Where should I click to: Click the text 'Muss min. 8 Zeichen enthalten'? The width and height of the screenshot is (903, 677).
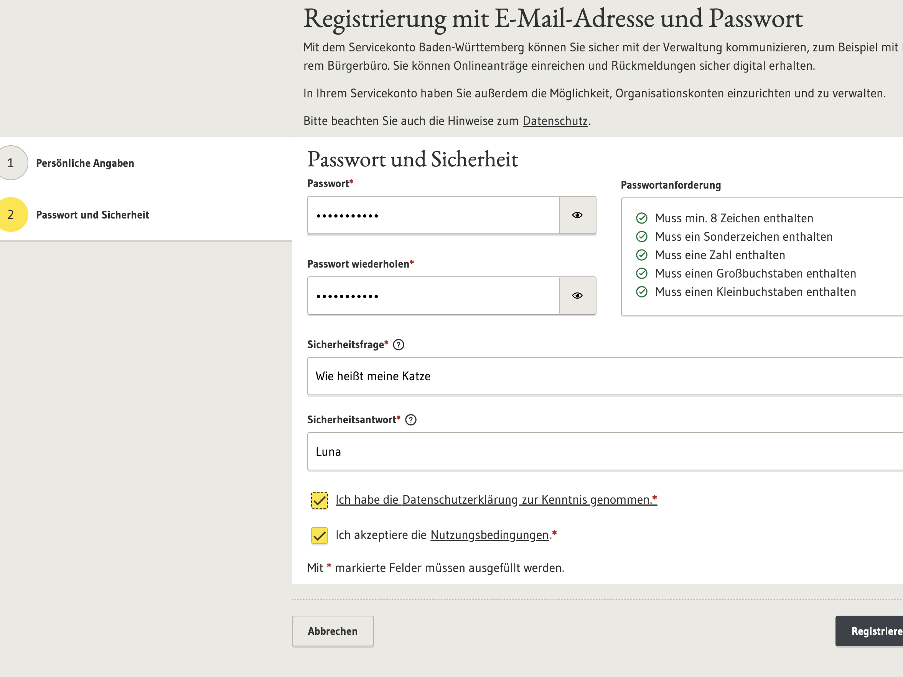(734, 219)
